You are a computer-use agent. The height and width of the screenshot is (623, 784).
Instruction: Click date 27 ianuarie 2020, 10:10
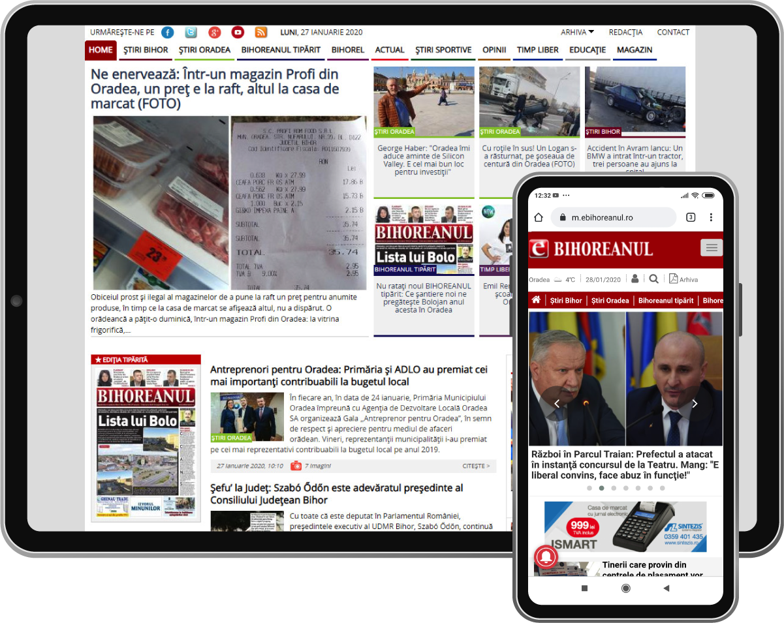(x=250, y=466)
